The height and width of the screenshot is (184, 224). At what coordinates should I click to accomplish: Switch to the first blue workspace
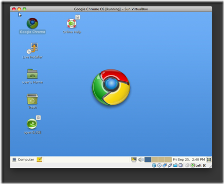[148, 159]
